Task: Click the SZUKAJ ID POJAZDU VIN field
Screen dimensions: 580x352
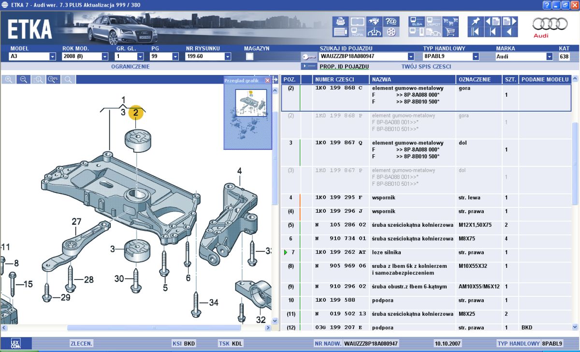Action: tap(363, 57)
